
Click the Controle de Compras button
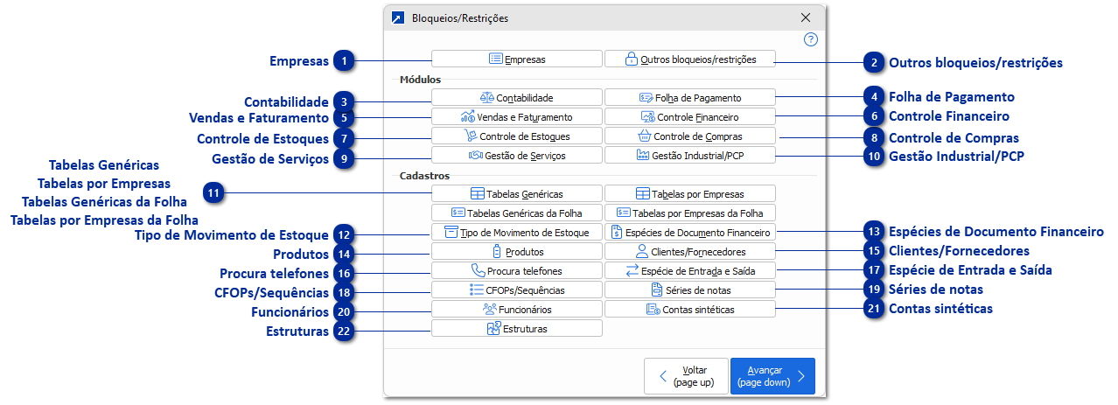[689, 136]
